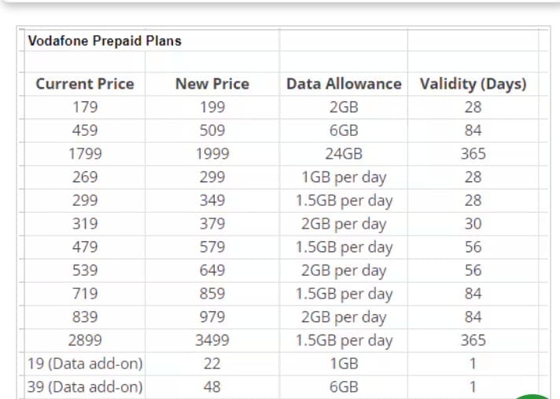Select the Validity (Days) column header
Viewport: 560px width, 399px height.
point(473,84)
